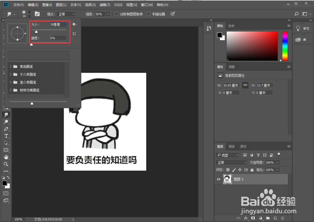Toggle lock image pixels
The width and height of the screenshot is (314, 222).
[x=234, y=170]
